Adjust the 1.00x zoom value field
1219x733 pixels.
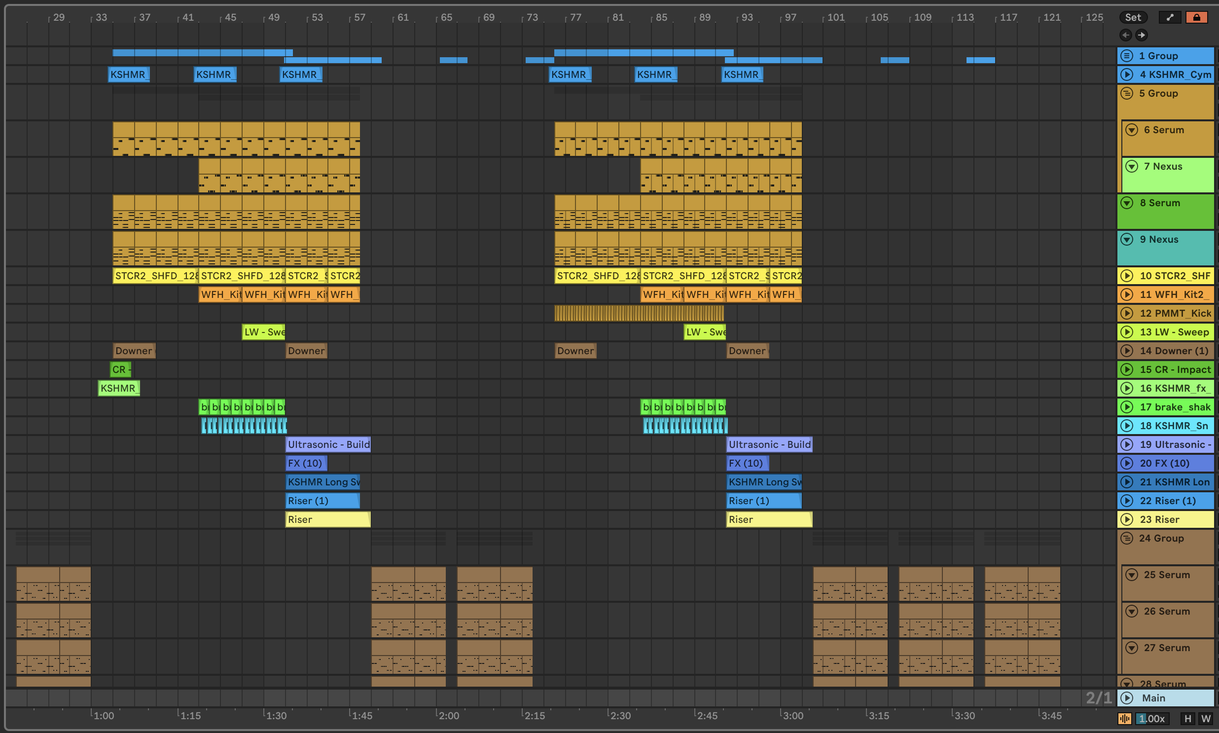coord(1151,719)
